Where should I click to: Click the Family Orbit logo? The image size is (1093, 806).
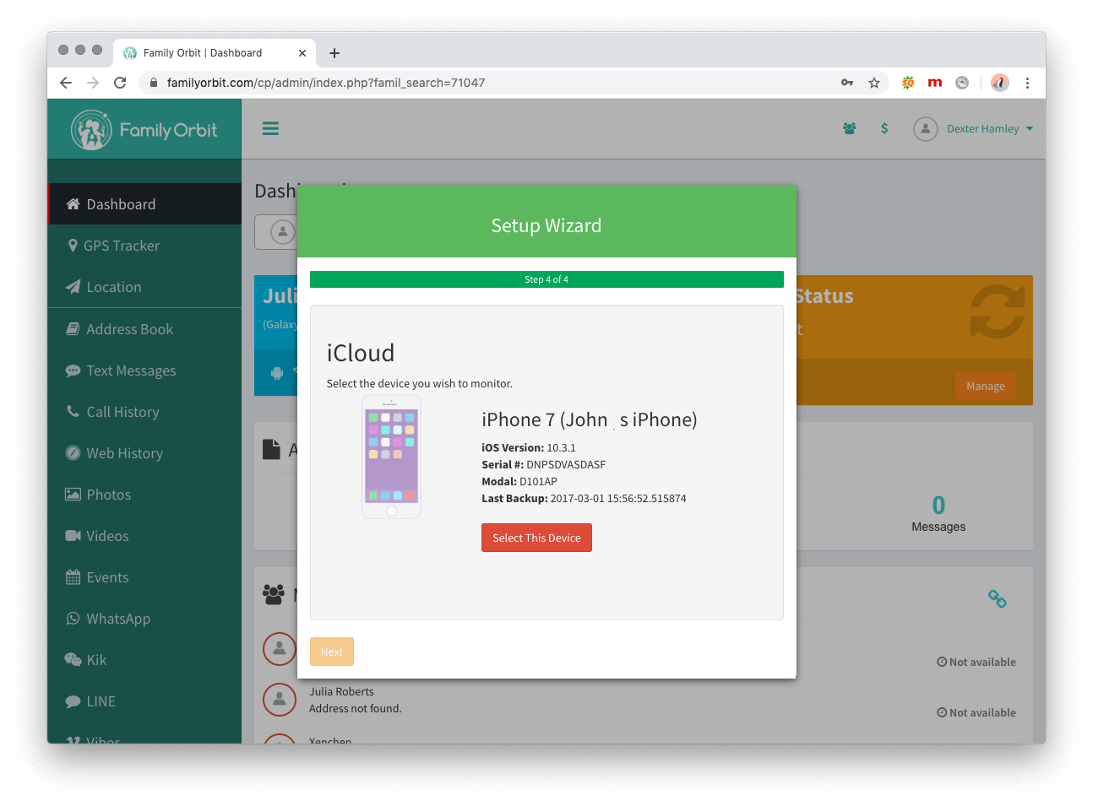tap(144, 130)
